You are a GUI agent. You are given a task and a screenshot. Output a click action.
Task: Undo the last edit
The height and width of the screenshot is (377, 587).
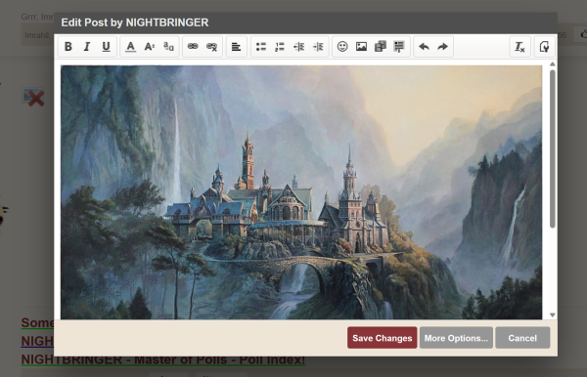coord(424,47)
